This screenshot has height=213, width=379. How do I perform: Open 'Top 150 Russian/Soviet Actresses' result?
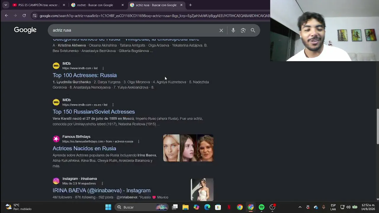coord(94,112)
